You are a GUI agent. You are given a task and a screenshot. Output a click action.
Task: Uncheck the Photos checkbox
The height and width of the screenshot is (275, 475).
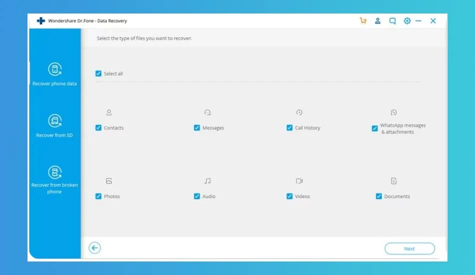tap(98, 196)
